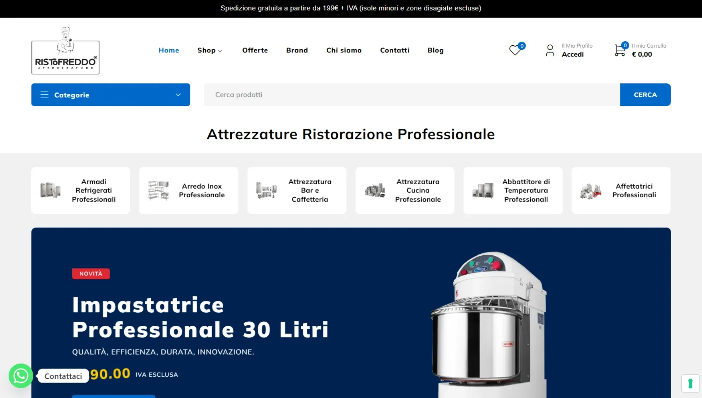Click the CERCA search button

pyautogui.click(x=645, y=95)
